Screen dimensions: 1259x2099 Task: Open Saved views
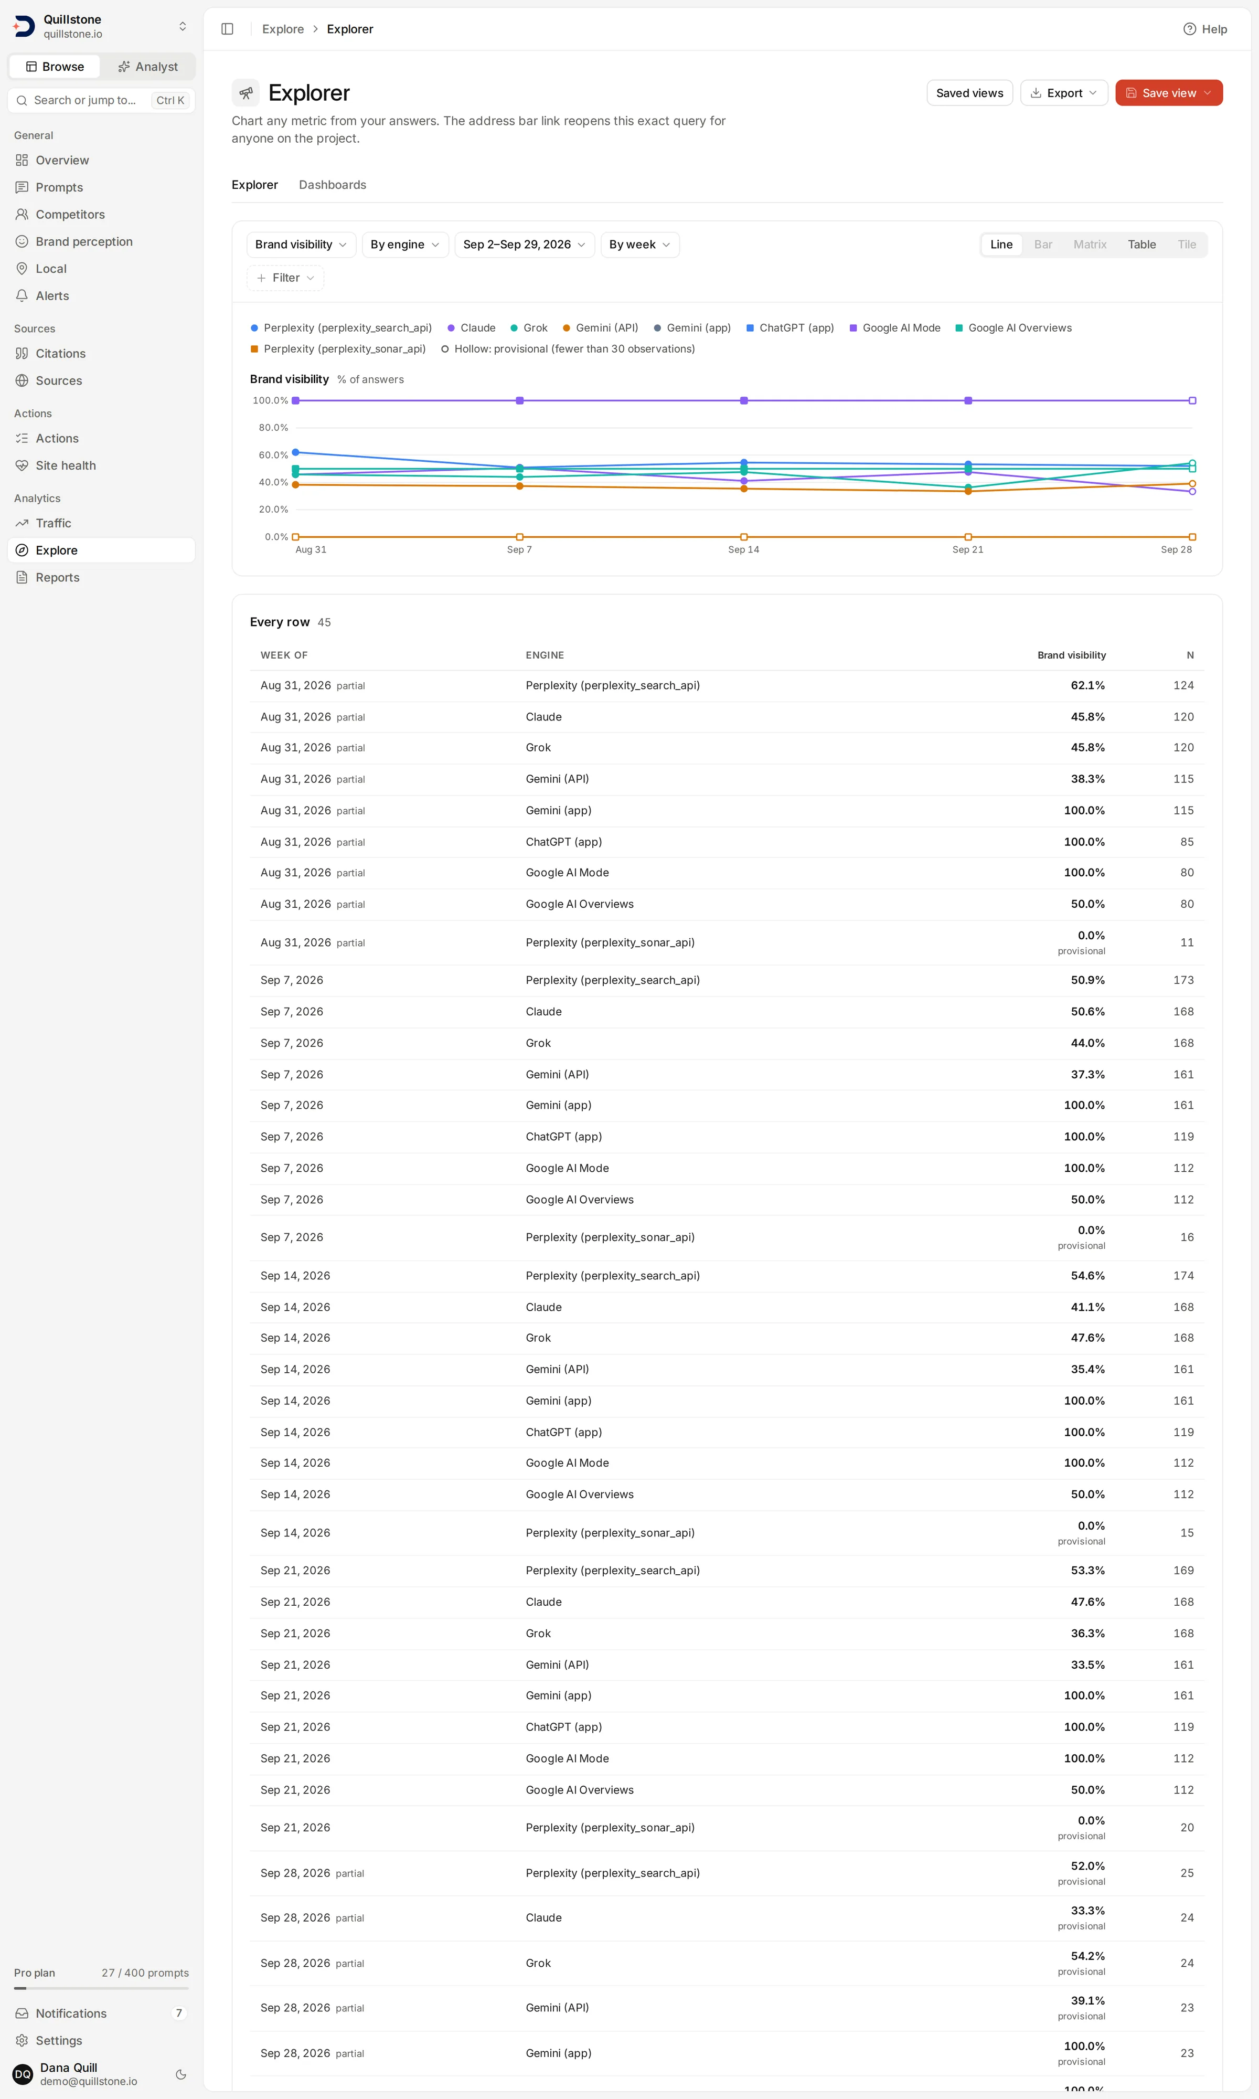pos(970,93)
